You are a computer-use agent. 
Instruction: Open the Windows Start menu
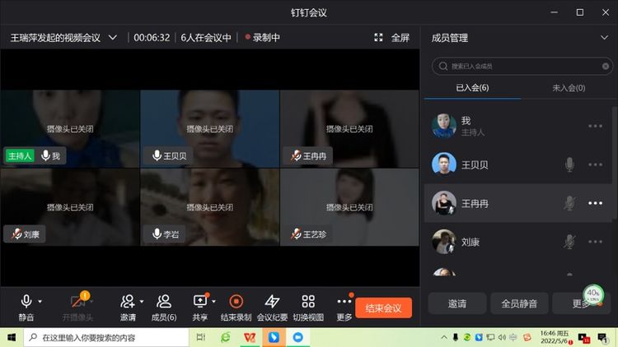[x=12, y=338]
